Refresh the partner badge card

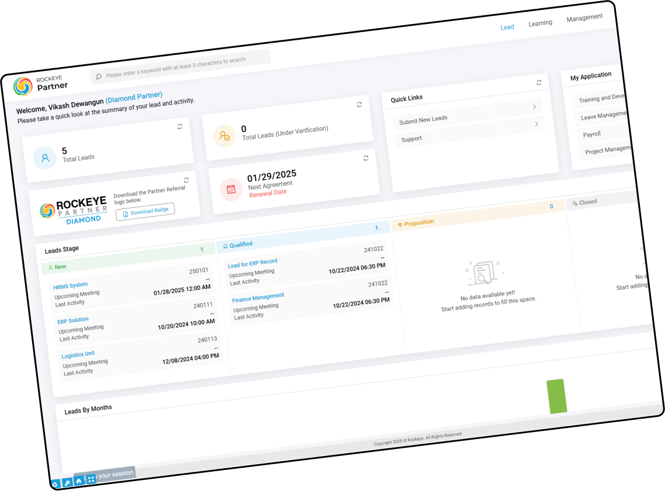point(186,180)
